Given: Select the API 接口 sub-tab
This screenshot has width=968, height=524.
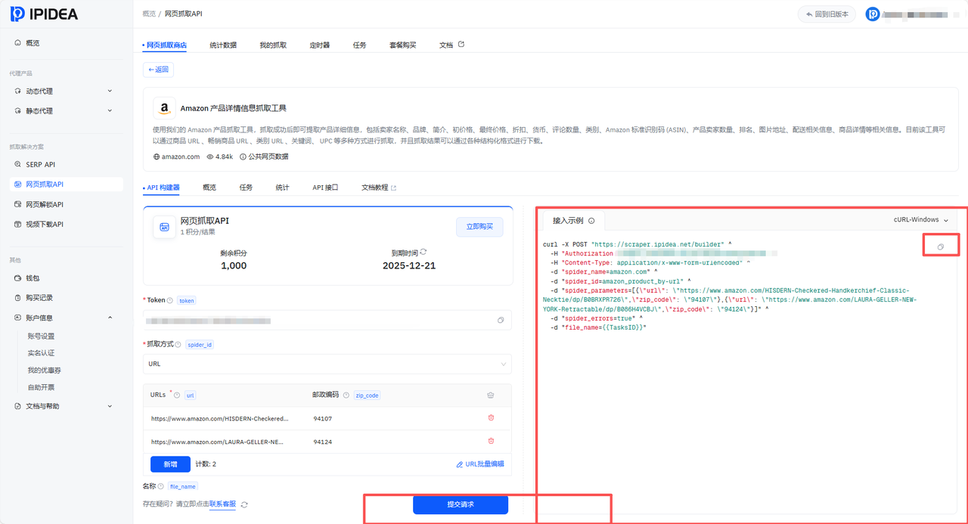Looking at the screenshot, I should point(325,188).
